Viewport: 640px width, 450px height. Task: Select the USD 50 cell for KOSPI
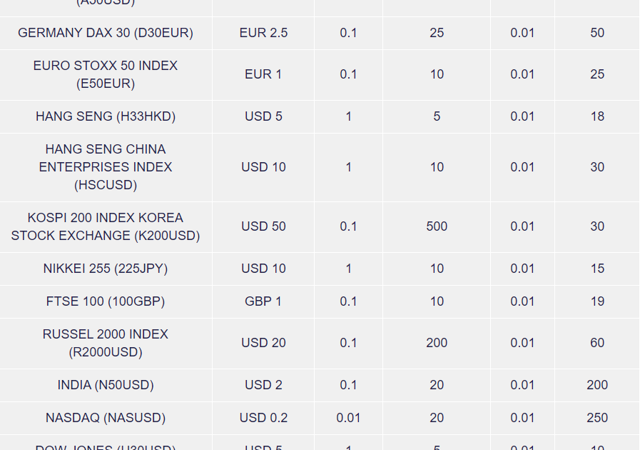click(263, 226)
